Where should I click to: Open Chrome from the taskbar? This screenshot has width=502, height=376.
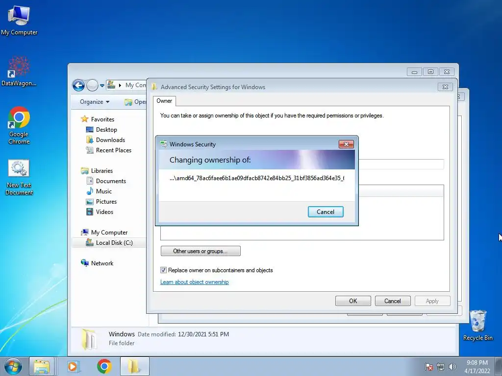pyautogui.click(x=104, y=366)
